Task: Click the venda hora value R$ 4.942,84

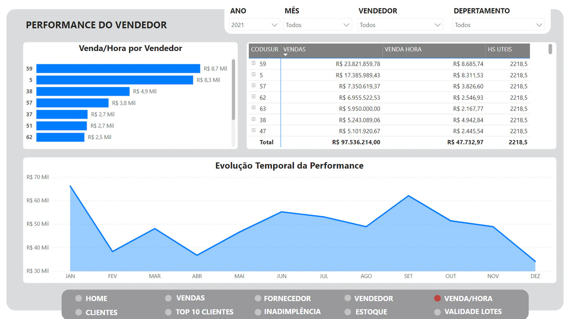Action: tap(468, 120)
